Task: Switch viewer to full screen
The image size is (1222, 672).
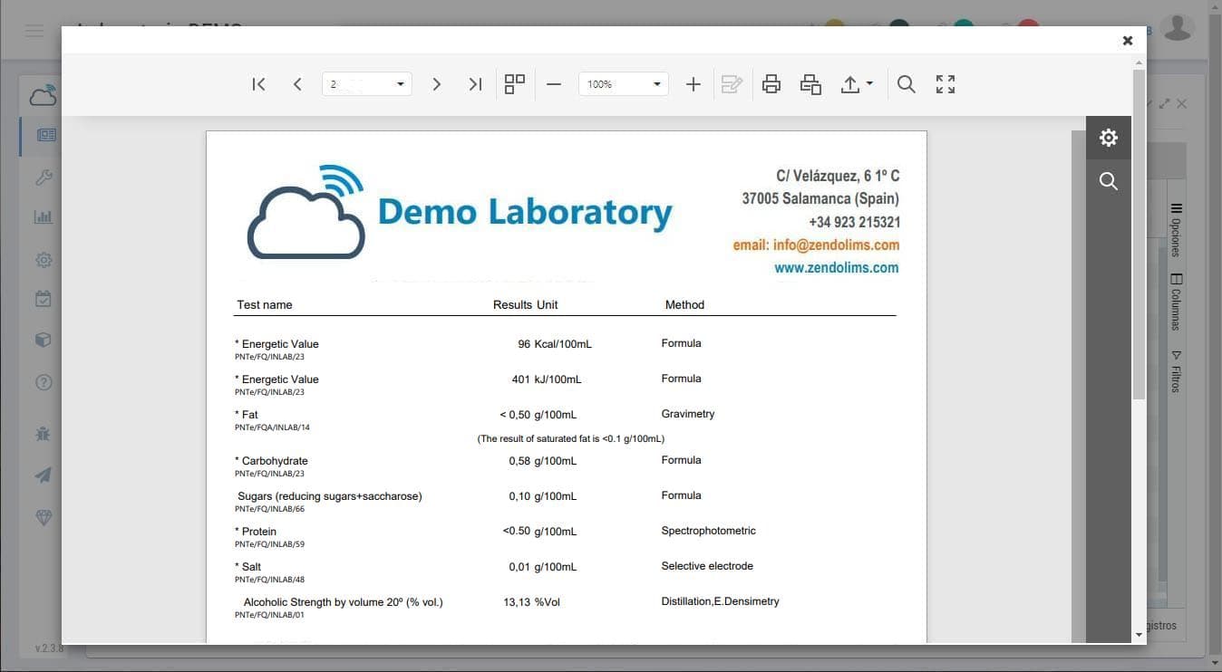Action: click(x=946, y=84)
